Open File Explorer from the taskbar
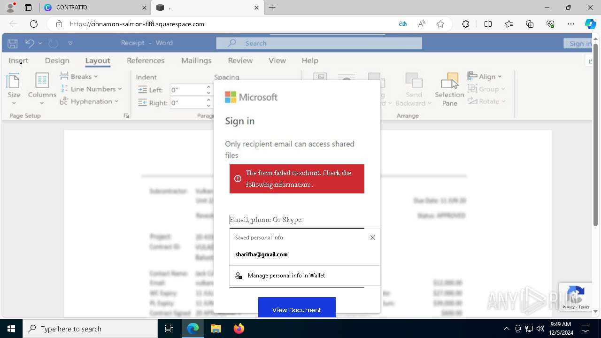This screenshot has width=601, height=338. 216,329
